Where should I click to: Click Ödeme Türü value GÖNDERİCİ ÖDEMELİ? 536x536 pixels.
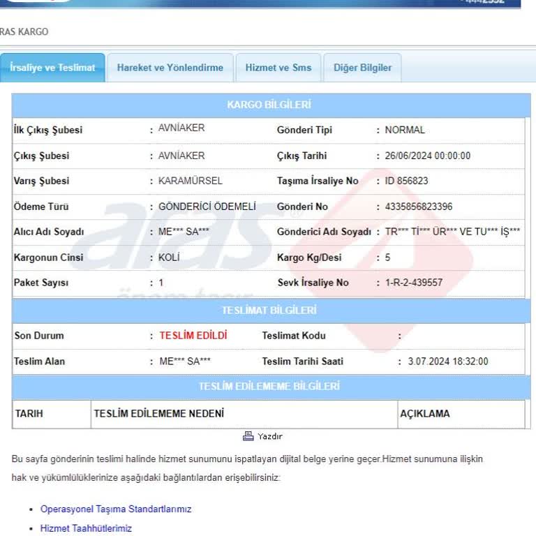coord(207,207)
